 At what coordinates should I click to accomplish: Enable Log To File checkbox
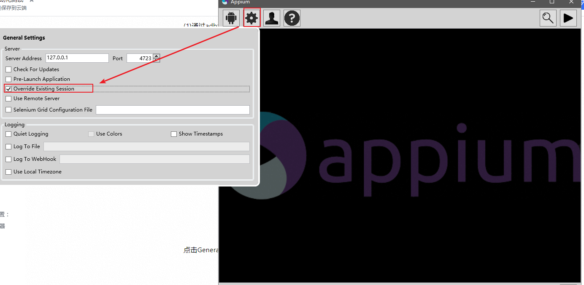(8, 146)
